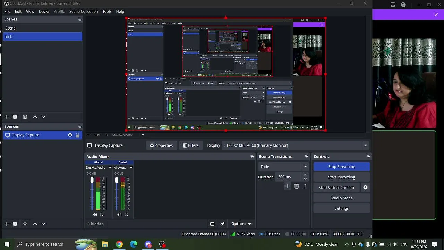444x250 pixels.
Task: Add a scene transition with plus icon
Action: click(x=288, y=186)
